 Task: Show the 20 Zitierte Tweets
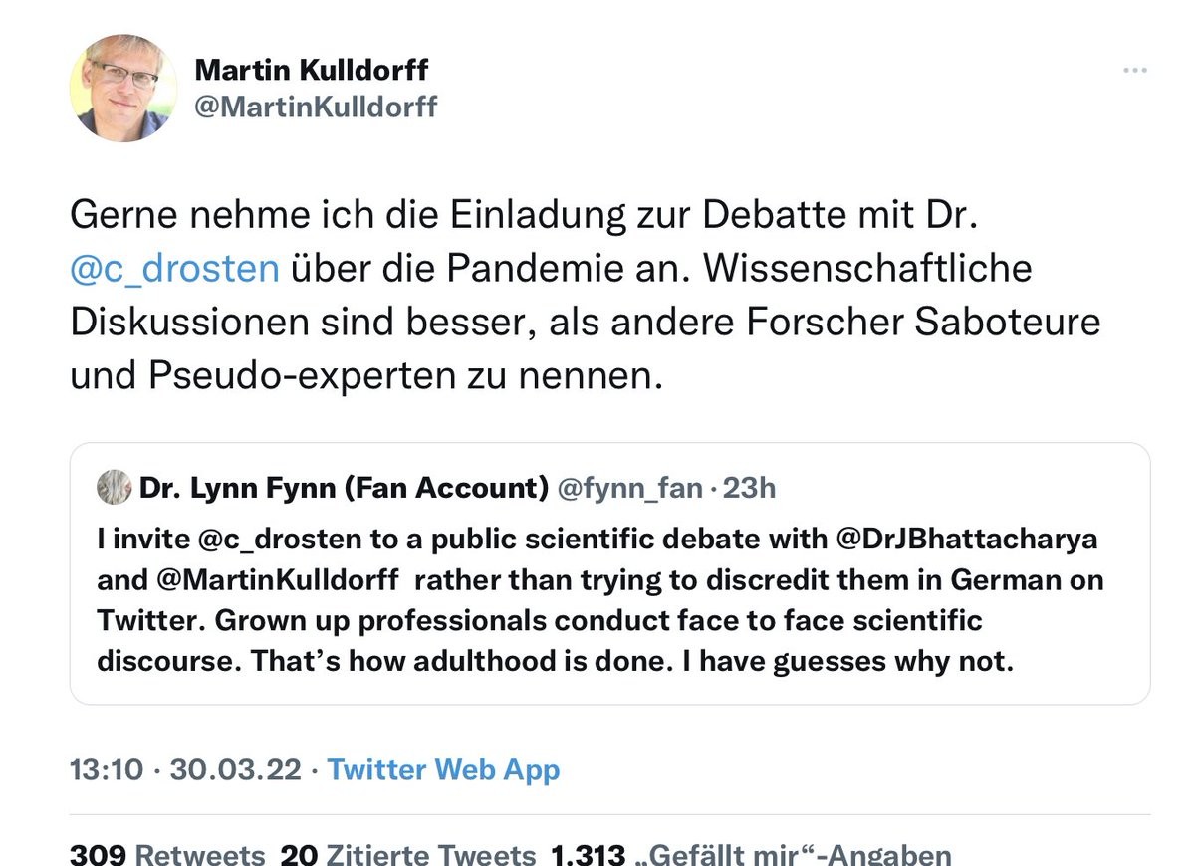click(407, 854)
